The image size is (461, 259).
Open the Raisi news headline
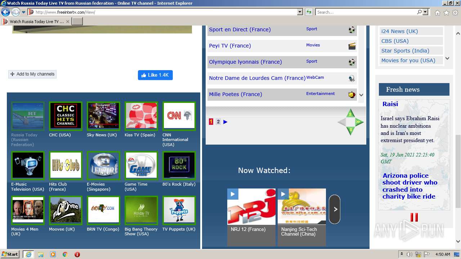point(390,104)
